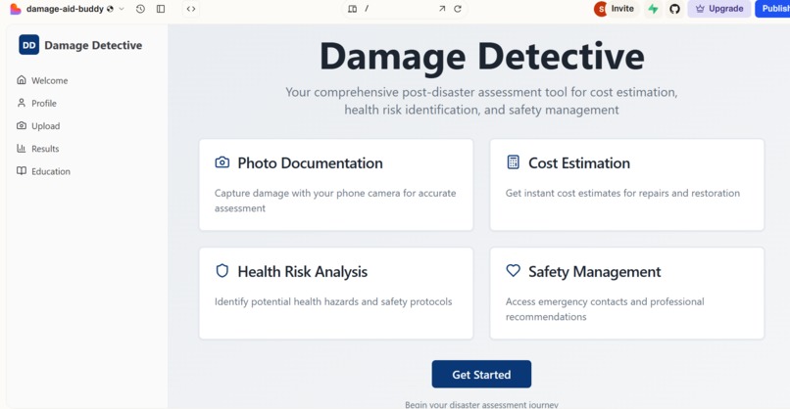
Task: Click the DD logo badge
Action: click(x=28, y=45)
